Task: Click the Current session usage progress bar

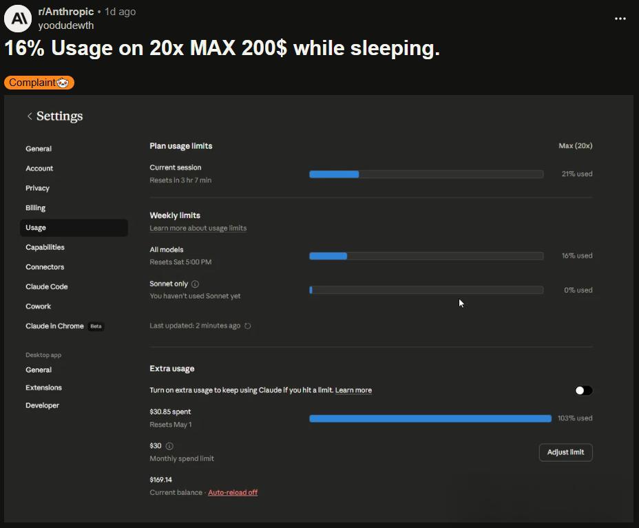Action: (x=426, y=174)
